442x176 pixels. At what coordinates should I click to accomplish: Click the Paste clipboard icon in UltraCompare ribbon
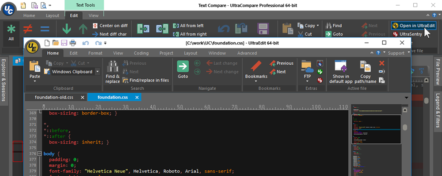[x=288, y=29]
